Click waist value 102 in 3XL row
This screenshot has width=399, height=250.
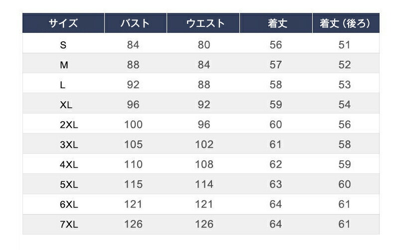tap(204, 144)
